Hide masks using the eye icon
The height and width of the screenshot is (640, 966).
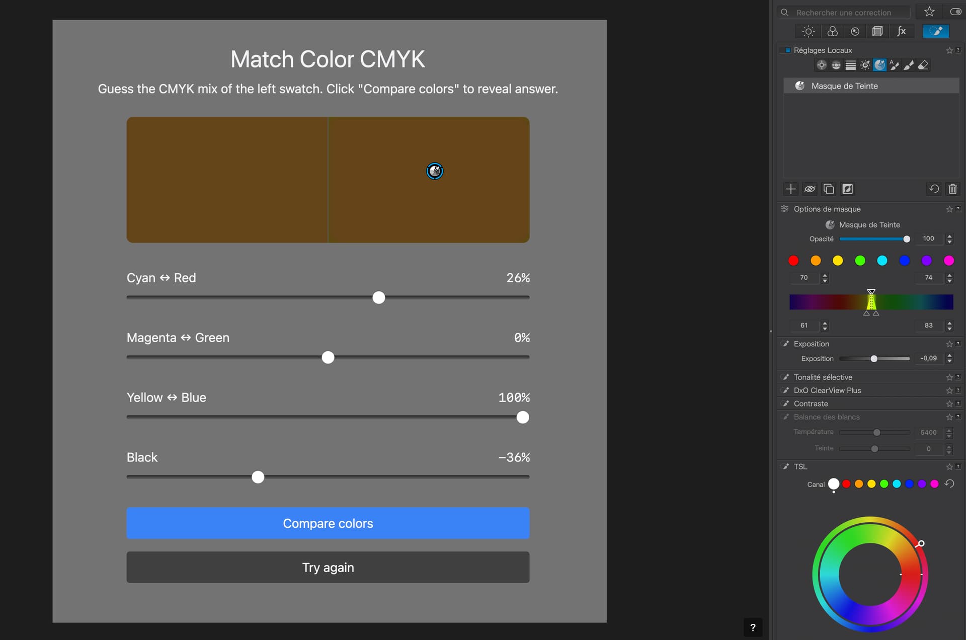pos(810,189)
